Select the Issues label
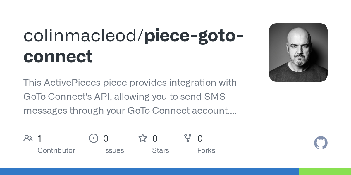351x175 pixels. coord(113,150)
